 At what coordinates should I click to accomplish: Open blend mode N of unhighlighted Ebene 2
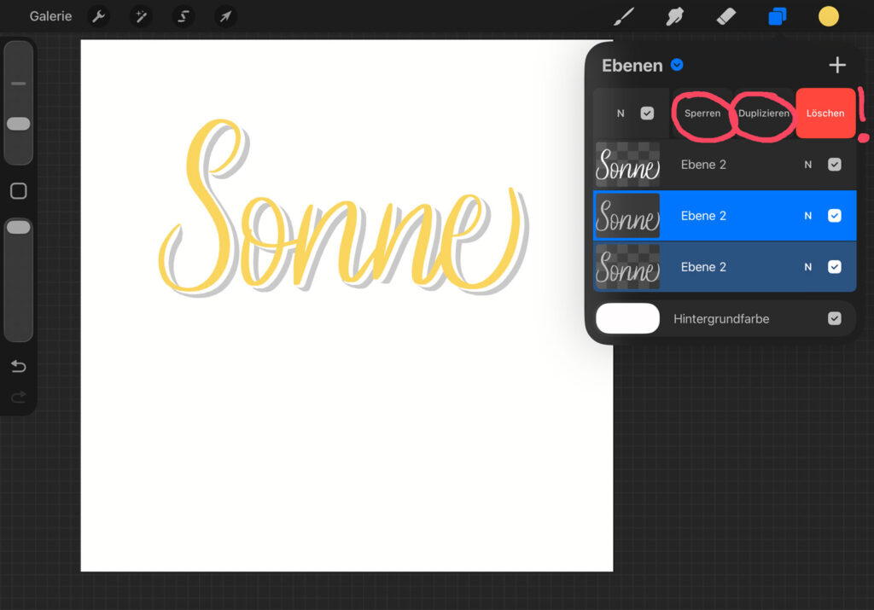(x=807, y=165)
